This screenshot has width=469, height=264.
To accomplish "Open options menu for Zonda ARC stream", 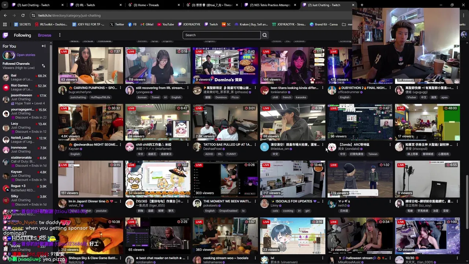I will click(x=390, y=145).
